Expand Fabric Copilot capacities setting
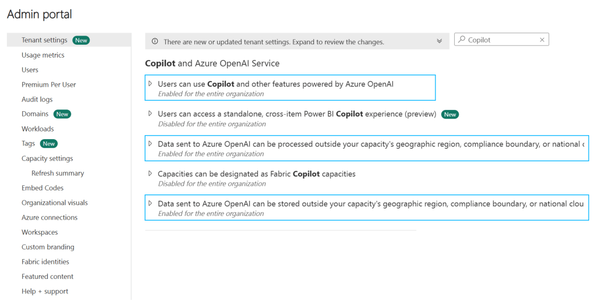This screenshot has height=308, width=595. point(150,174)
